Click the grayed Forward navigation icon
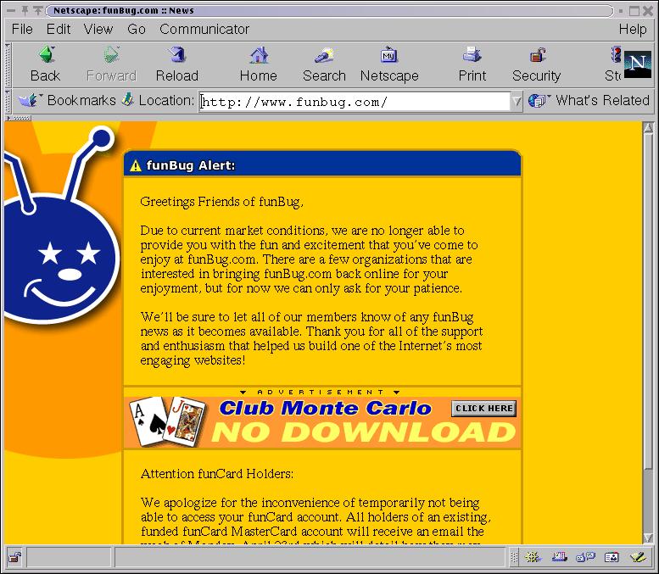659x574 pixels. coord(111,55)
